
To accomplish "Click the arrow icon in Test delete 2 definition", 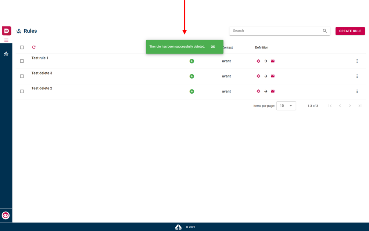I will (266, 91).
